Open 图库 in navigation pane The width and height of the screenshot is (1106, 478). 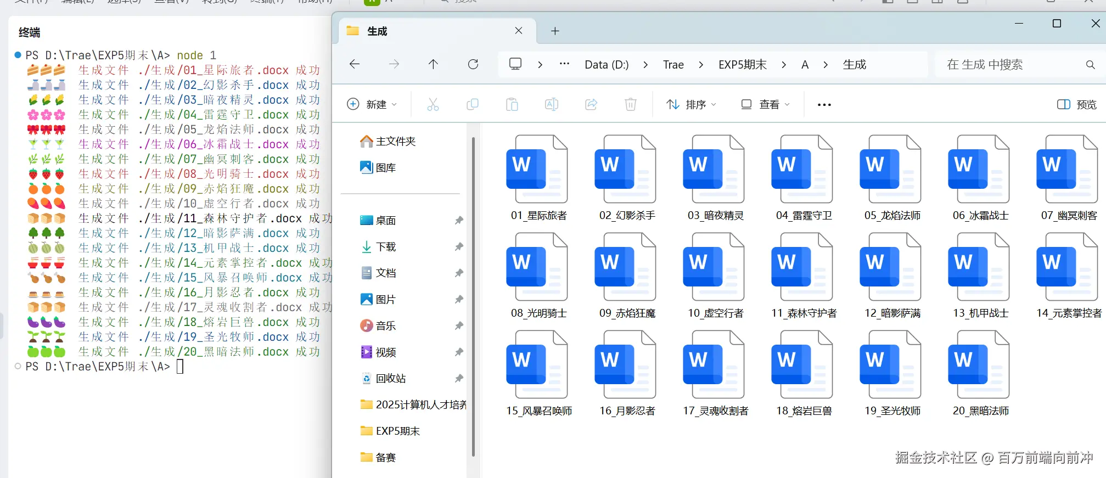coord(378,167)
